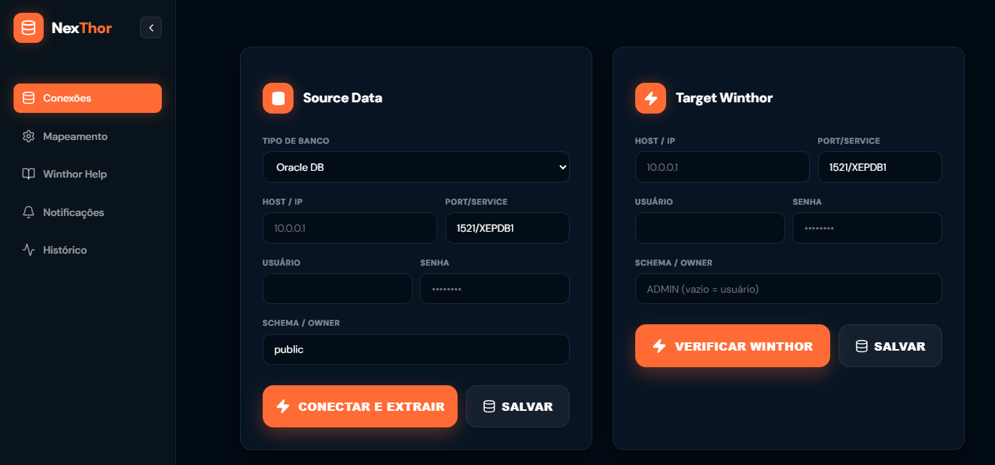This screenshot has height=465, width=995.
Task: Focus the Target Winthor Usuário field
Action: coord(710,228)
